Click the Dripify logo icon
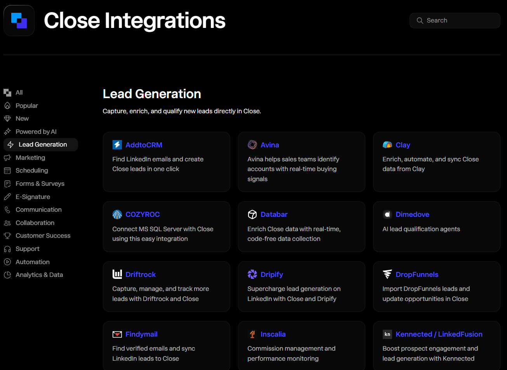 coord(252,274)
